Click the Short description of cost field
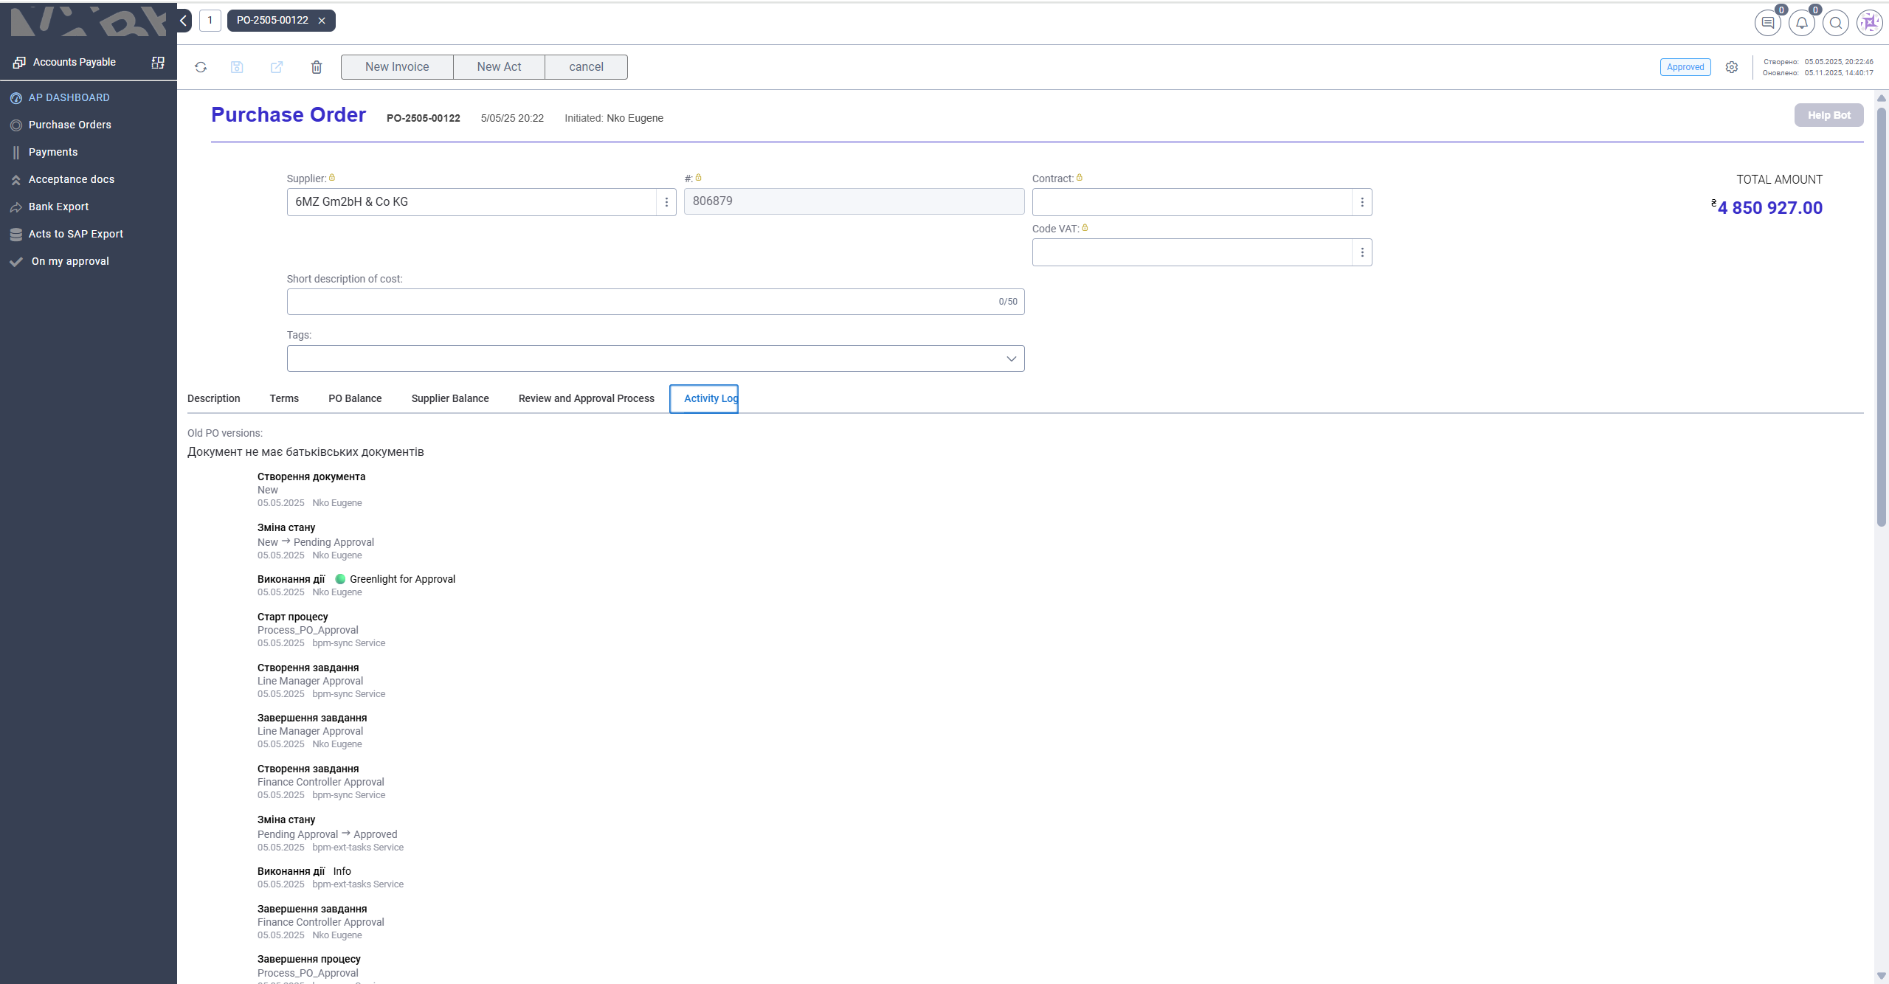 (642, 302)
